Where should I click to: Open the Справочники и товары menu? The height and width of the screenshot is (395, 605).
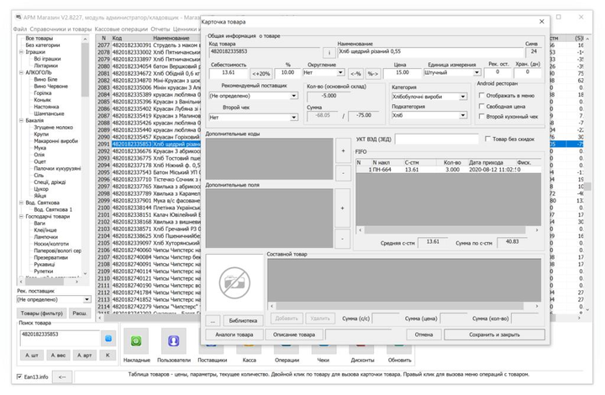point(60,29)
